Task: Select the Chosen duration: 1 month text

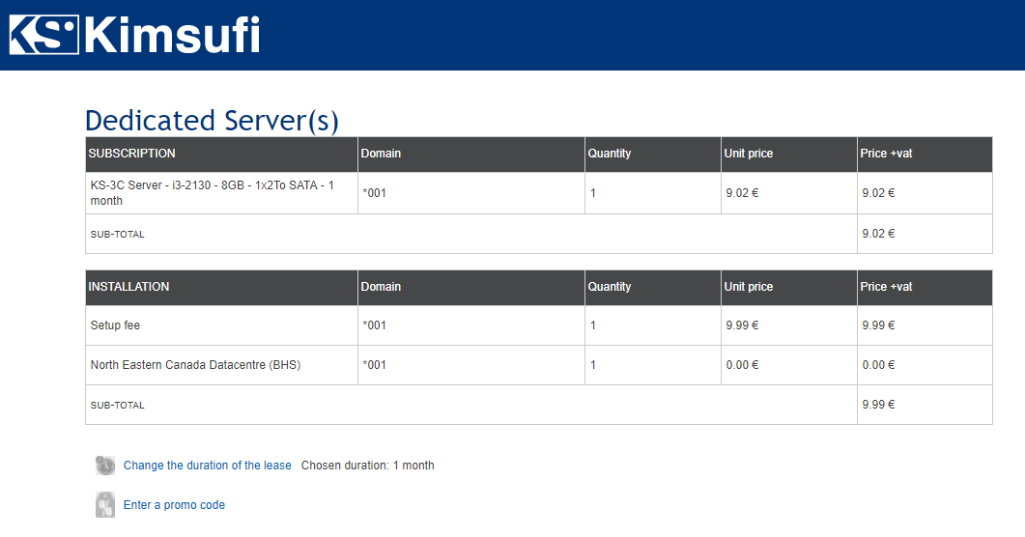Action: (367, 466)
